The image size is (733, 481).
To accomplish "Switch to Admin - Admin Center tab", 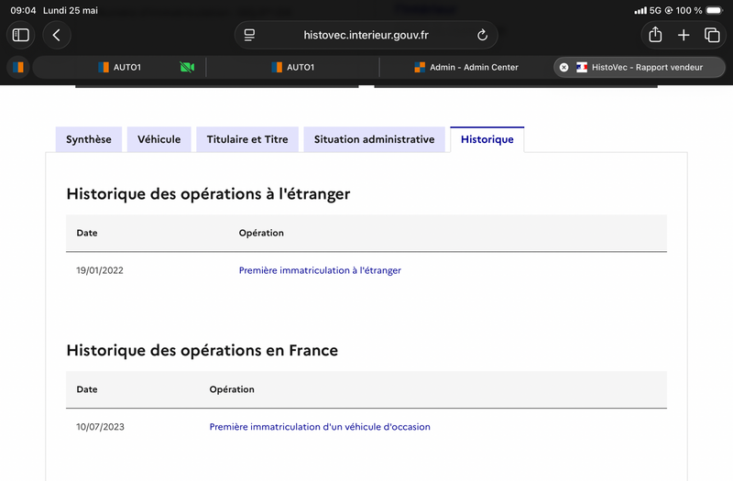I will 466,67.
